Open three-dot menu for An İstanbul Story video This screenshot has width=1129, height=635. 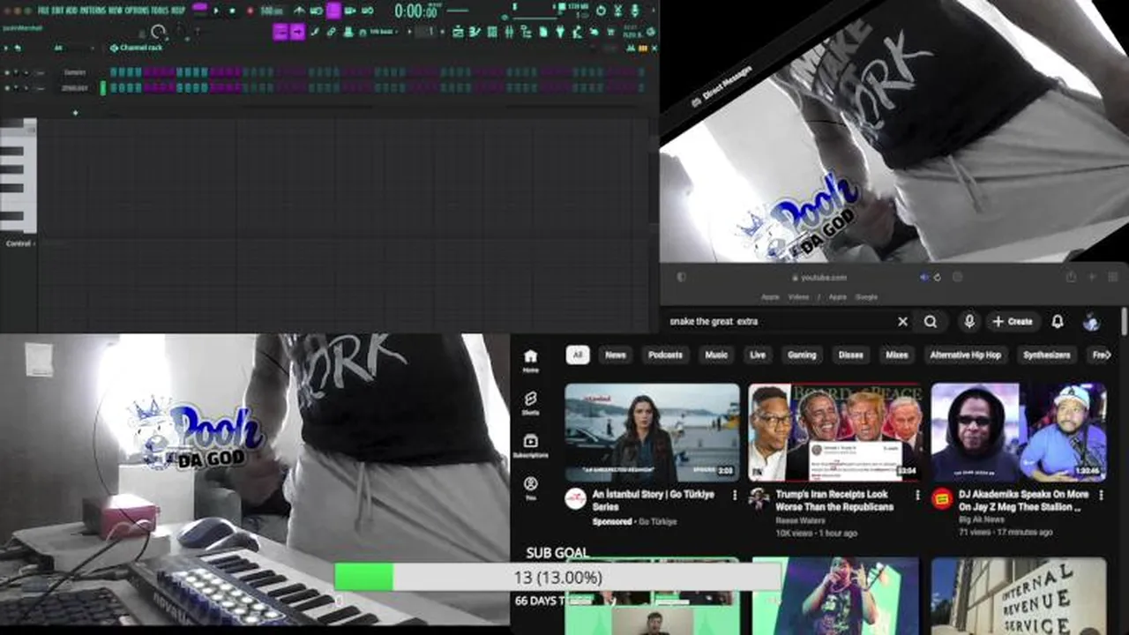(x=734, y=496)
